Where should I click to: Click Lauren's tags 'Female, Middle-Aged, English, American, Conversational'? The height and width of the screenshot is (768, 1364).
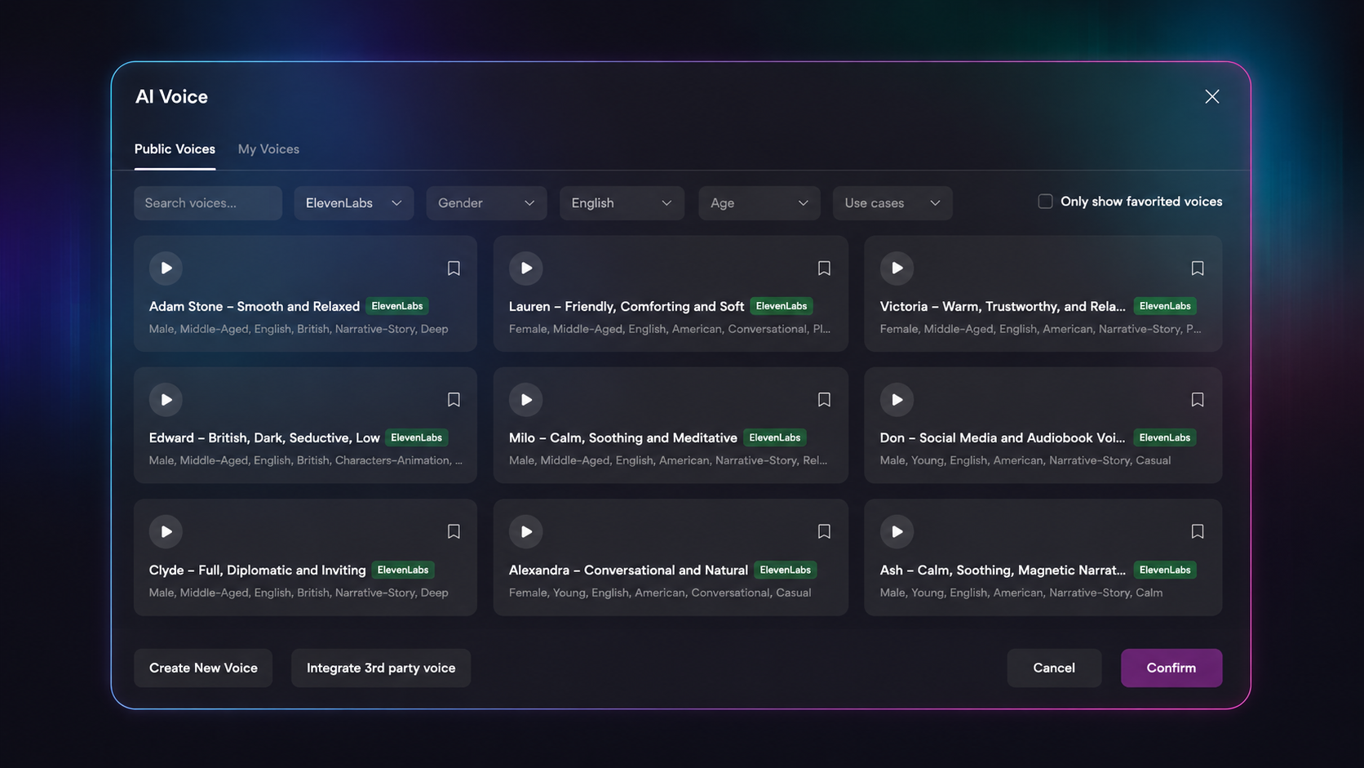click(670, 330)
